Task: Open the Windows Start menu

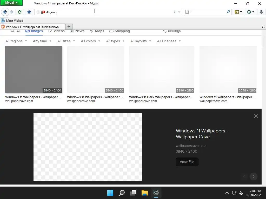Action: 110,193
